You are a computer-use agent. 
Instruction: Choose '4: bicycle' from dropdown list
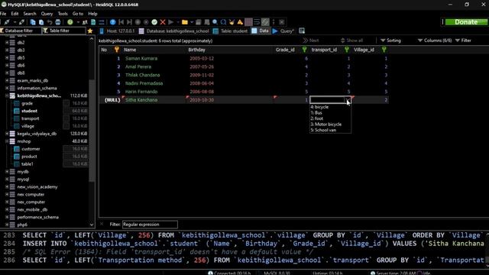click(x=330, y=107)
